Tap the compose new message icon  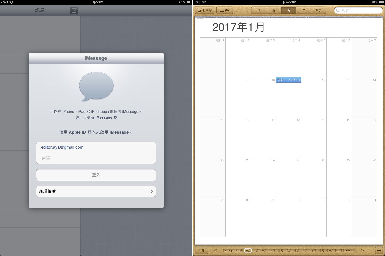click(74, 10)
